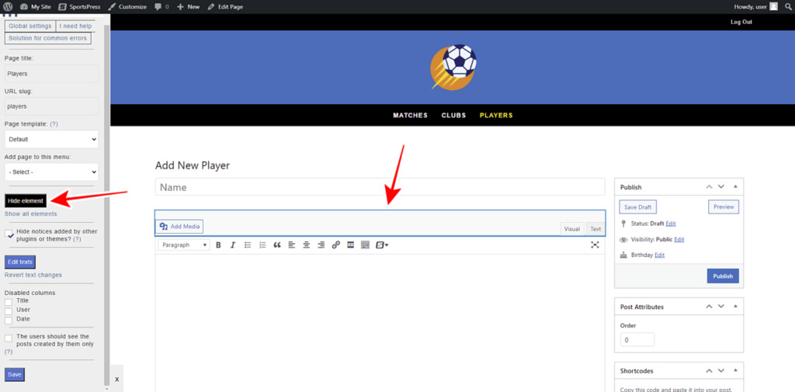The height and width of the screenshot is (392, 795).
Task: Open Howdy, user account menu
Action: click(x=755, y=6)
